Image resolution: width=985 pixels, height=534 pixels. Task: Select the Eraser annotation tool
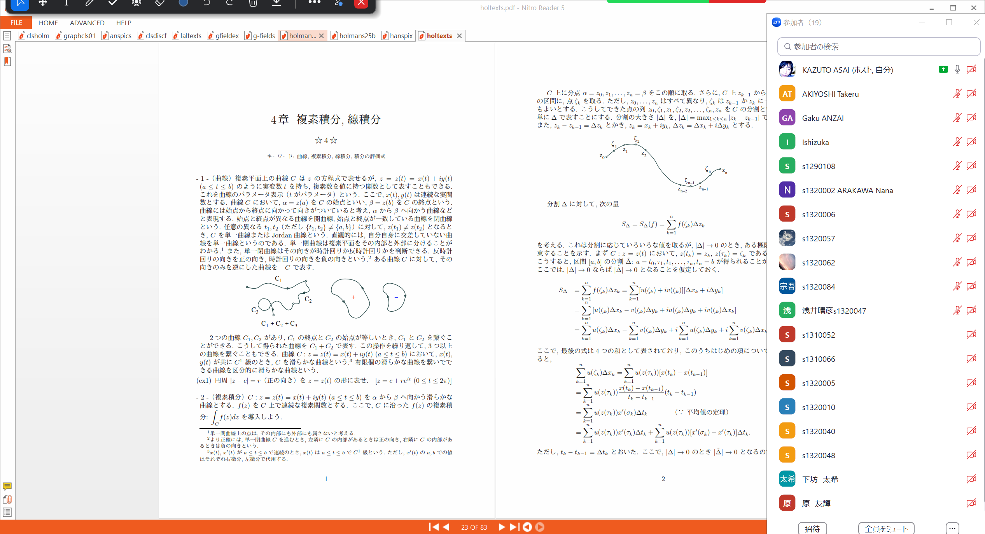(159, 4)
